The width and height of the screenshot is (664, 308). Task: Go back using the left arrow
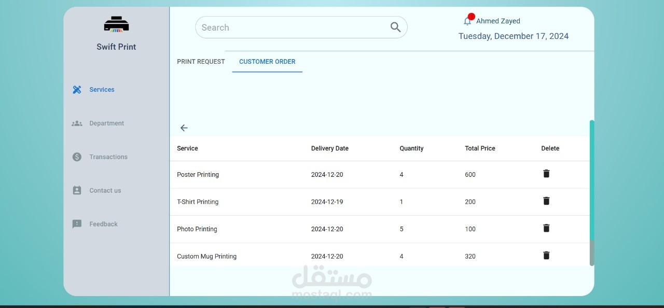[x=184, y=128]
